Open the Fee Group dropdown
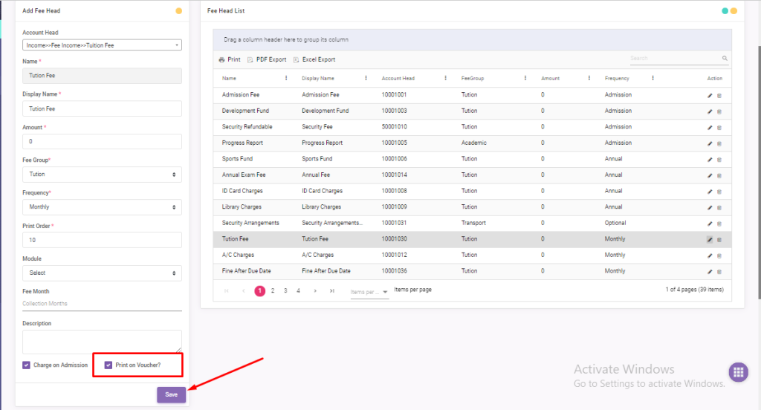The image size is (761, 410). coord(102,174)
